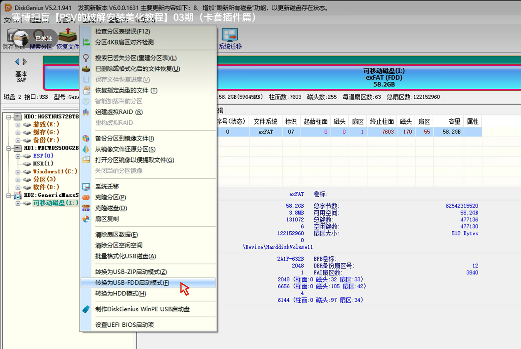This screenshot has height=349, width=521.
Task: Select the MSR(1) tree item
Action: pyautogui.click(x=43, y=164)
